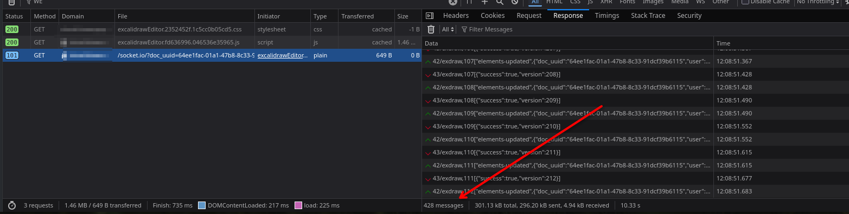Click the 428 messages status text
The height and width of the screenshot is (214, 849).
click(x=444, y=205)
